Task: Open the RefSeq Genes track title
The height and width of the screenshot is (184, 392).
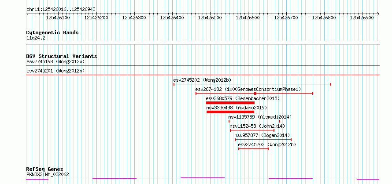Action: pyautogui.click(x=45, y=170)
